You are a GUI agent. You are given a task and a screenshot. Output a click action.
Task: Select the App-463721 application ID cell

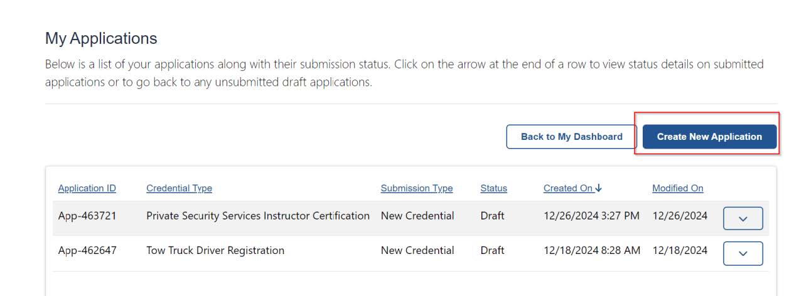(87, 216)
